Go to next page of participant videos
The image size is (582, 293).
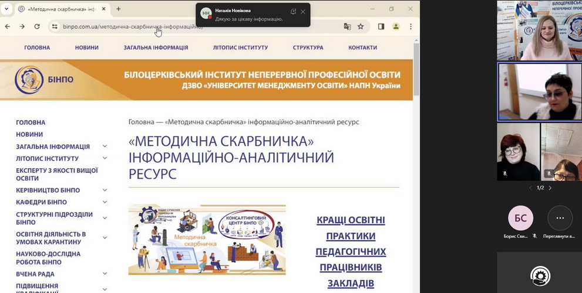(550, 188)
